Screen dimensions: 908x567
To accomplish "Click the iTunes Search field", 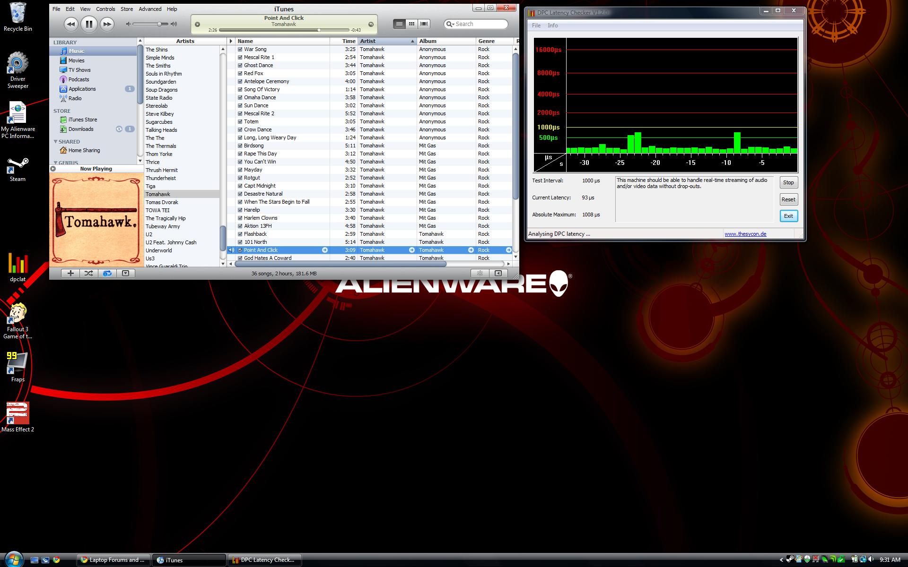I will pyautogui.click(x=476, y=24).
